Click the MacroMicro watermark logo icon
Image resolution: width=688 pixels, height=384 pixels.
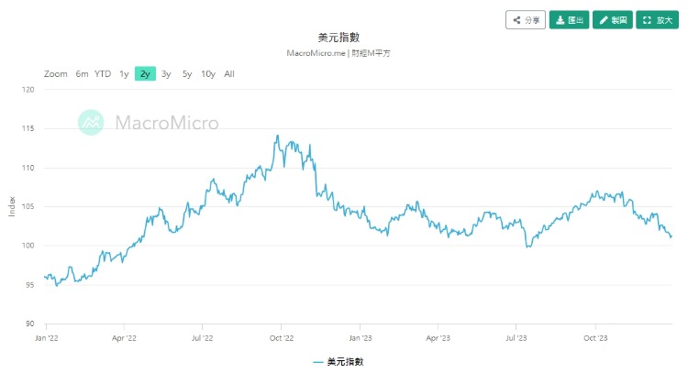pos(91,122)
